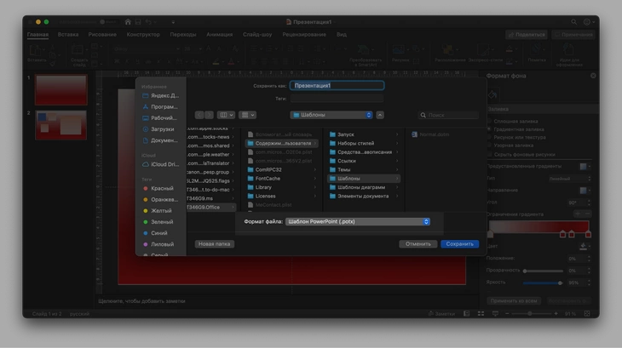Click the gradient stops bar
This screenshot has width=622, height=348.
pyautogui.click(x=539, y=228)
